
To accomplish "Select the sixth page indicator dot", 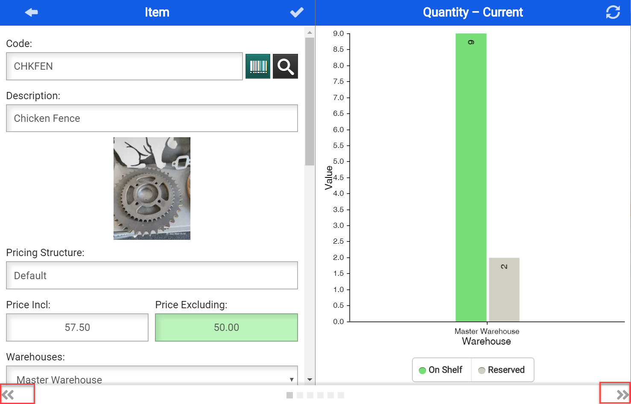I will click(x=341, y=395).
